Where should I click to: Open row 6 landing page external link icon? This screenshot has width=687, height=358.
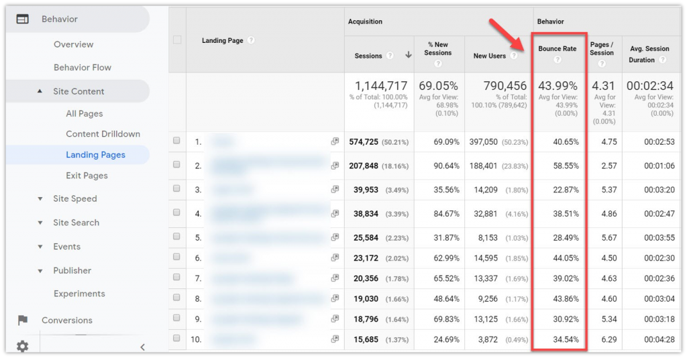click(x=335, y=258)
